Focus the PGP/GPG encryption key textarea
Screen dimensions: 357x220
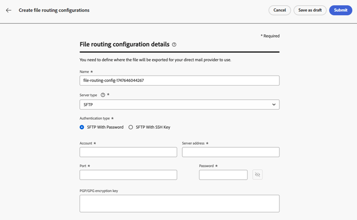179,203
